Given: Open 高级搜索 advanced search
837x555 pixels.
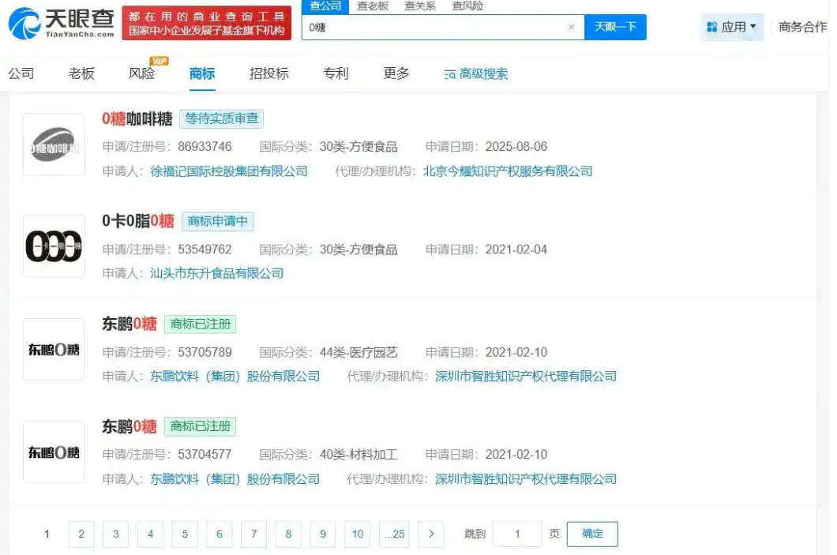Looking at the screenshot, I should point(476,74).
